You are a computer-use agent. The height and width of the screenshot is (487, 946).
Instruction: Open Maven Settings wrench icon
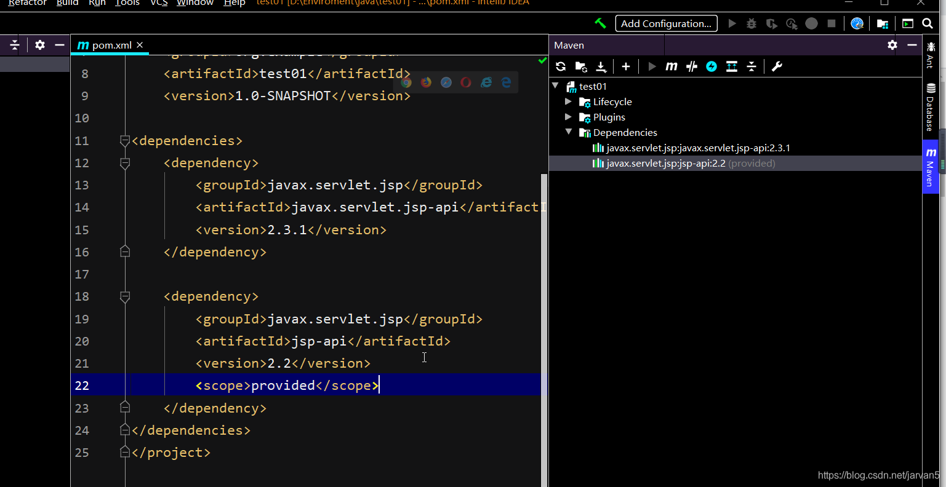coord(777,66)
